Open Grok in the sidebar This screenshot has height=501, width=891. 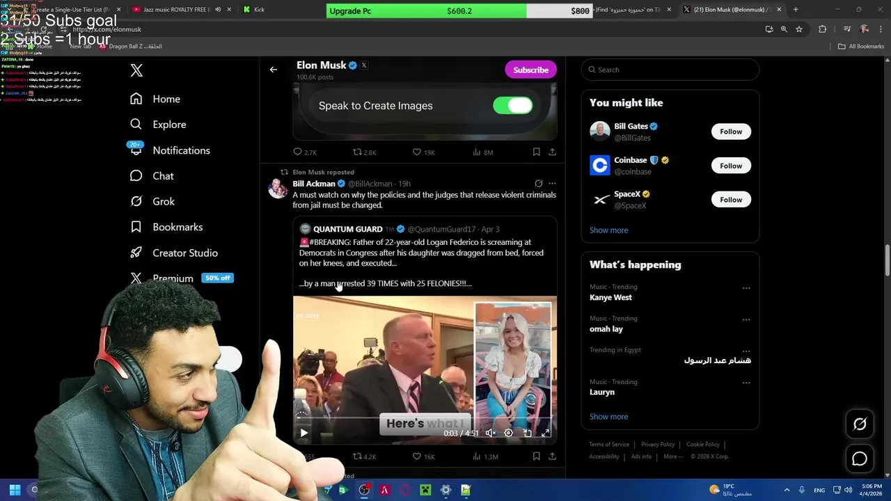tap(152, 202)
